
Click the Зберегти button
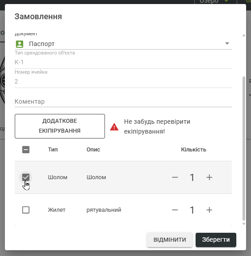(216, 239)
